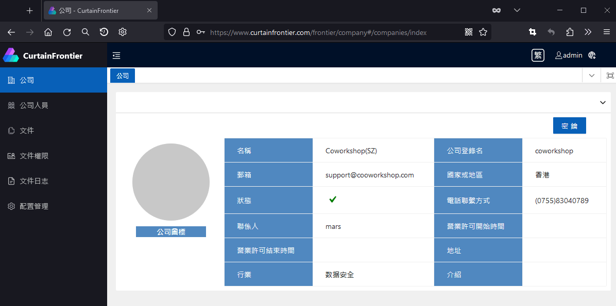Open 公司人員 in the sidebar
This screenshot has height=306, width=616.
tap(54, 105)
